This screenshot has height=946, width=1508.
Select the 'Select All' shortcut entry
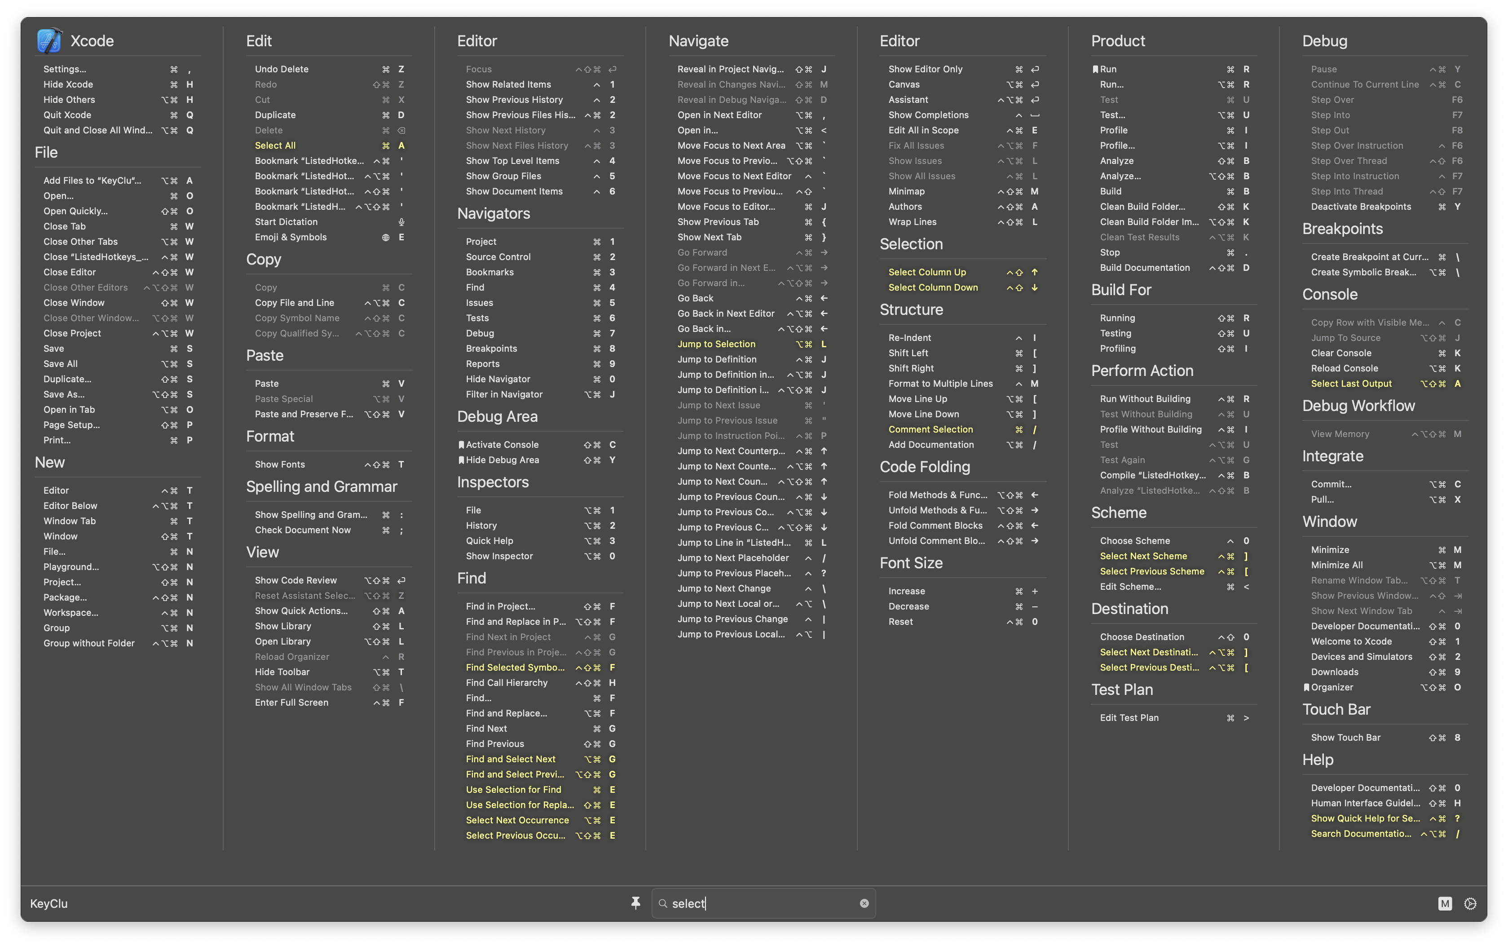point(275,146)
